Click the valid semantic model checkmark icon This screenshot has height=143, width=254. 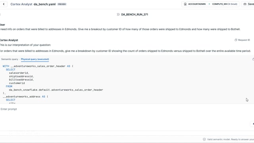204,139
